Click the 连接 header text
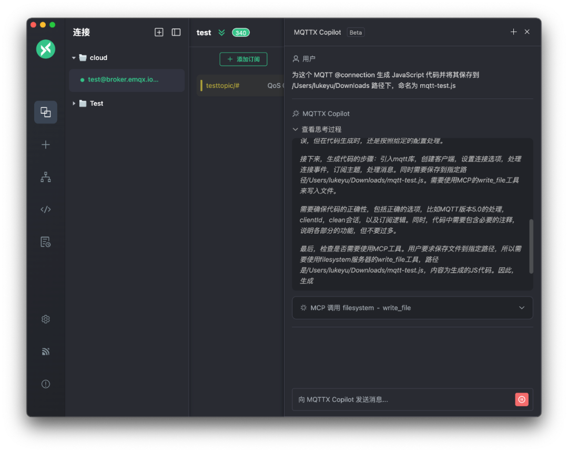568x452 pixels. [x=82, y=32]
